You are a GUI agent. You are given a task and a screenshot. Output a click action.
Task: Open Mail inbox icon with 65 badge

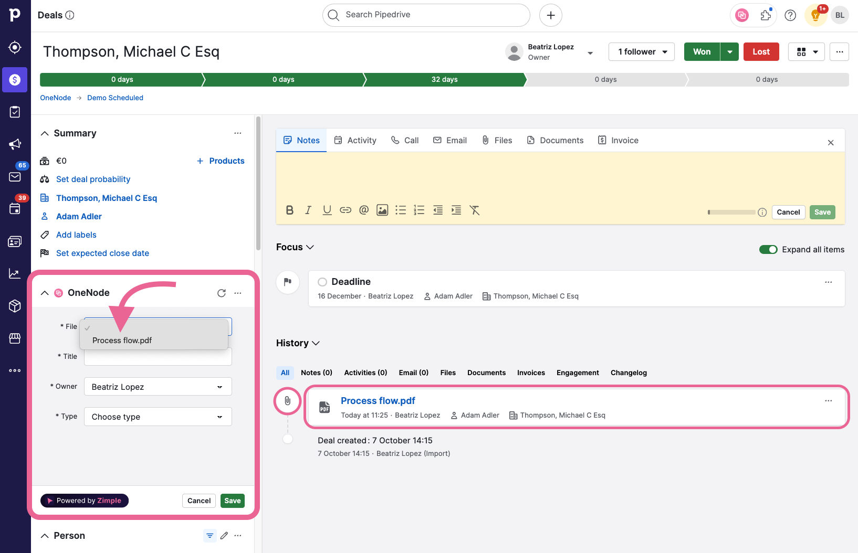15,177
